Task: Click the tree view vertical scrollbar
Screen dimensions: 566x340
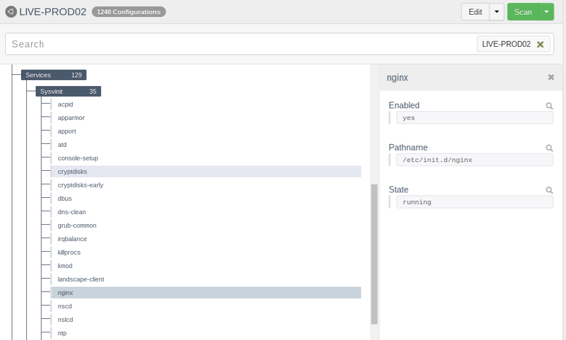Action: click(x=374, y=254)
